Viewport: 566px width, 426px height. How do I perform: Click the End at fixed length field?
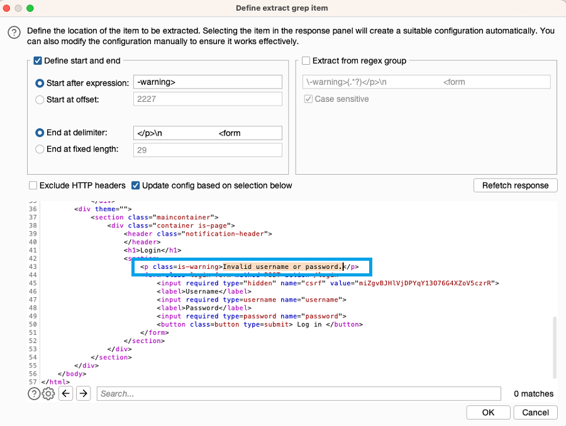point(208,150)
